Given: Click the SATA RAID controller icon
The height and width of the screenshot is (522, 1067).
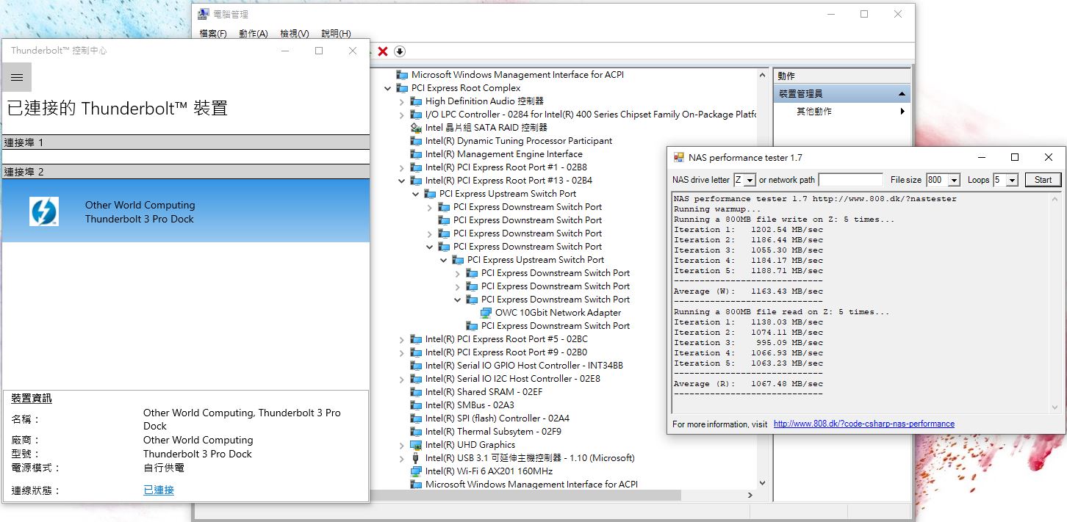Looking at the screenshot, I should (x=416, y=128).
